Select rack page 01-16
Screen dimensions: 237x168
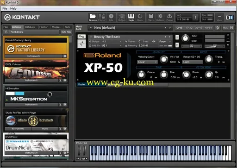180,28
